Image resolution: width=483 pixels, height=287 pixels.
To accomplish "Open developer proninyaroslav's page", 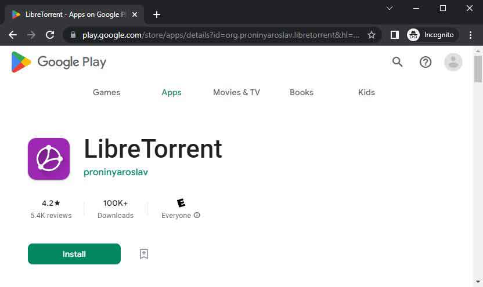I will click(x=116, y=172).
